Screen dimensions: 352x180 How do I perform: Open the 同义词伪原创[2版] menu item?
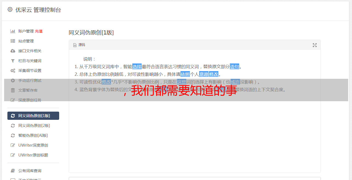tap(33, 126)
